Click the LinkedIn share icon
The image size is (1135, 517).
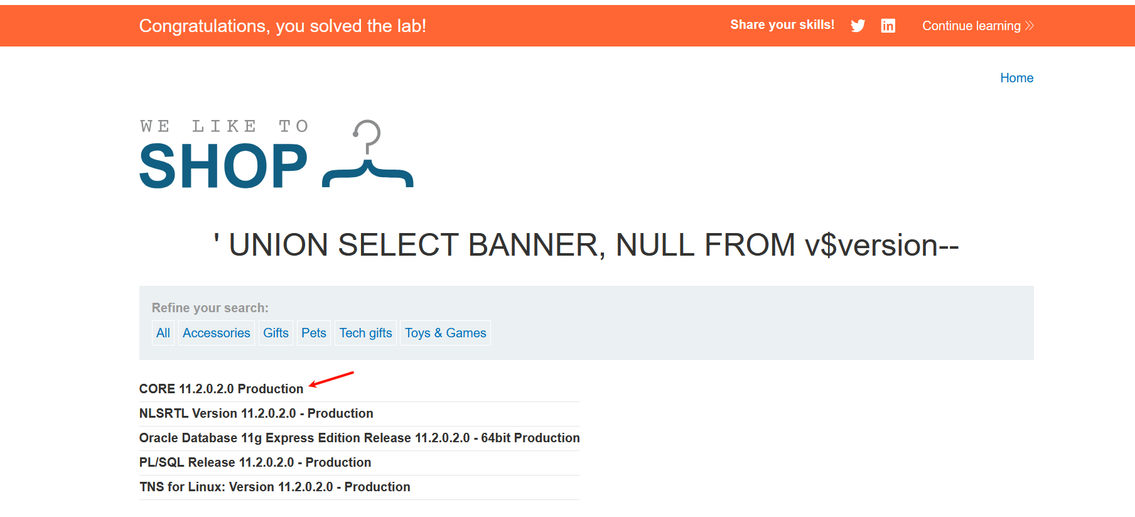[888, 26]
